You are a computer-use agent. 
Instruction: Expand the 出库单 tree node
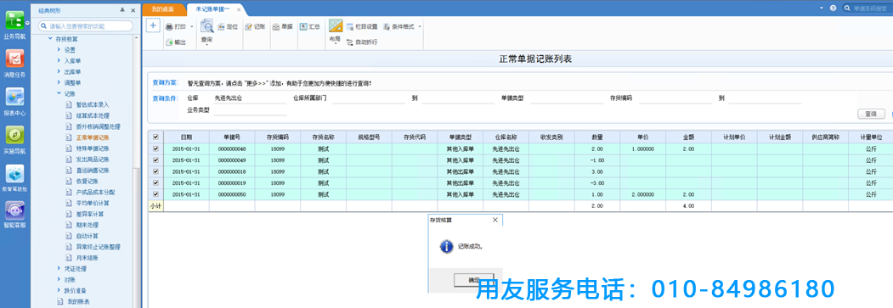(58, 71)
